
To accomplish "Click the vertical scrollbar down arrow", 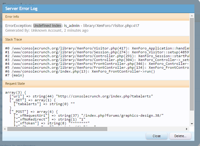I will click(x=192, y=123).
